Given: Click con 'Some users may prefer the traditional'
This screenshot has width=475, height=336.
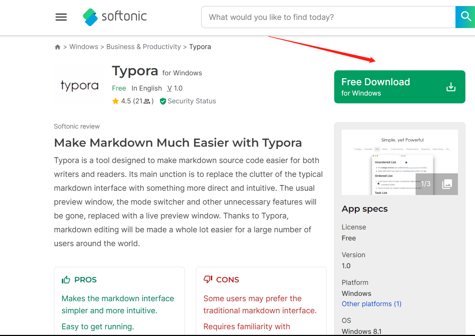Looking at the screenshot, I should [x=260, y=304].
